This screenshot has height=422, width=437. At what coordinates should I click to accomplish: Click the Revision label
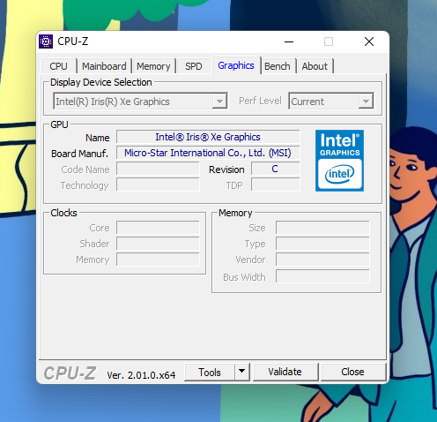226,170
